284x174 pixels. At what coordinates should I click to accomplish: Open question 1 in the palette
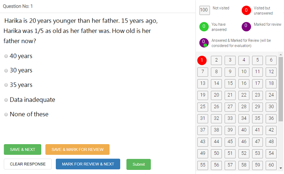202,60
